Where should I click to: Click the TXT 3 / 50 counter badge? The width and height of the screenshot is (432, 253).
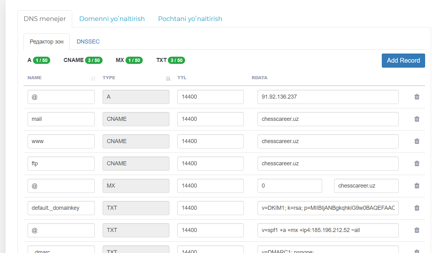coord(176,60)
